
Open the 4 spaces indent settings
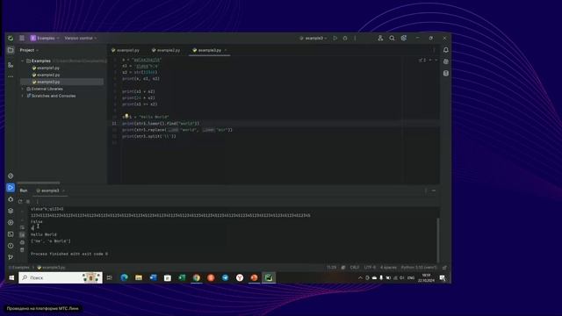pyautogui.click(x=388, y=268)
